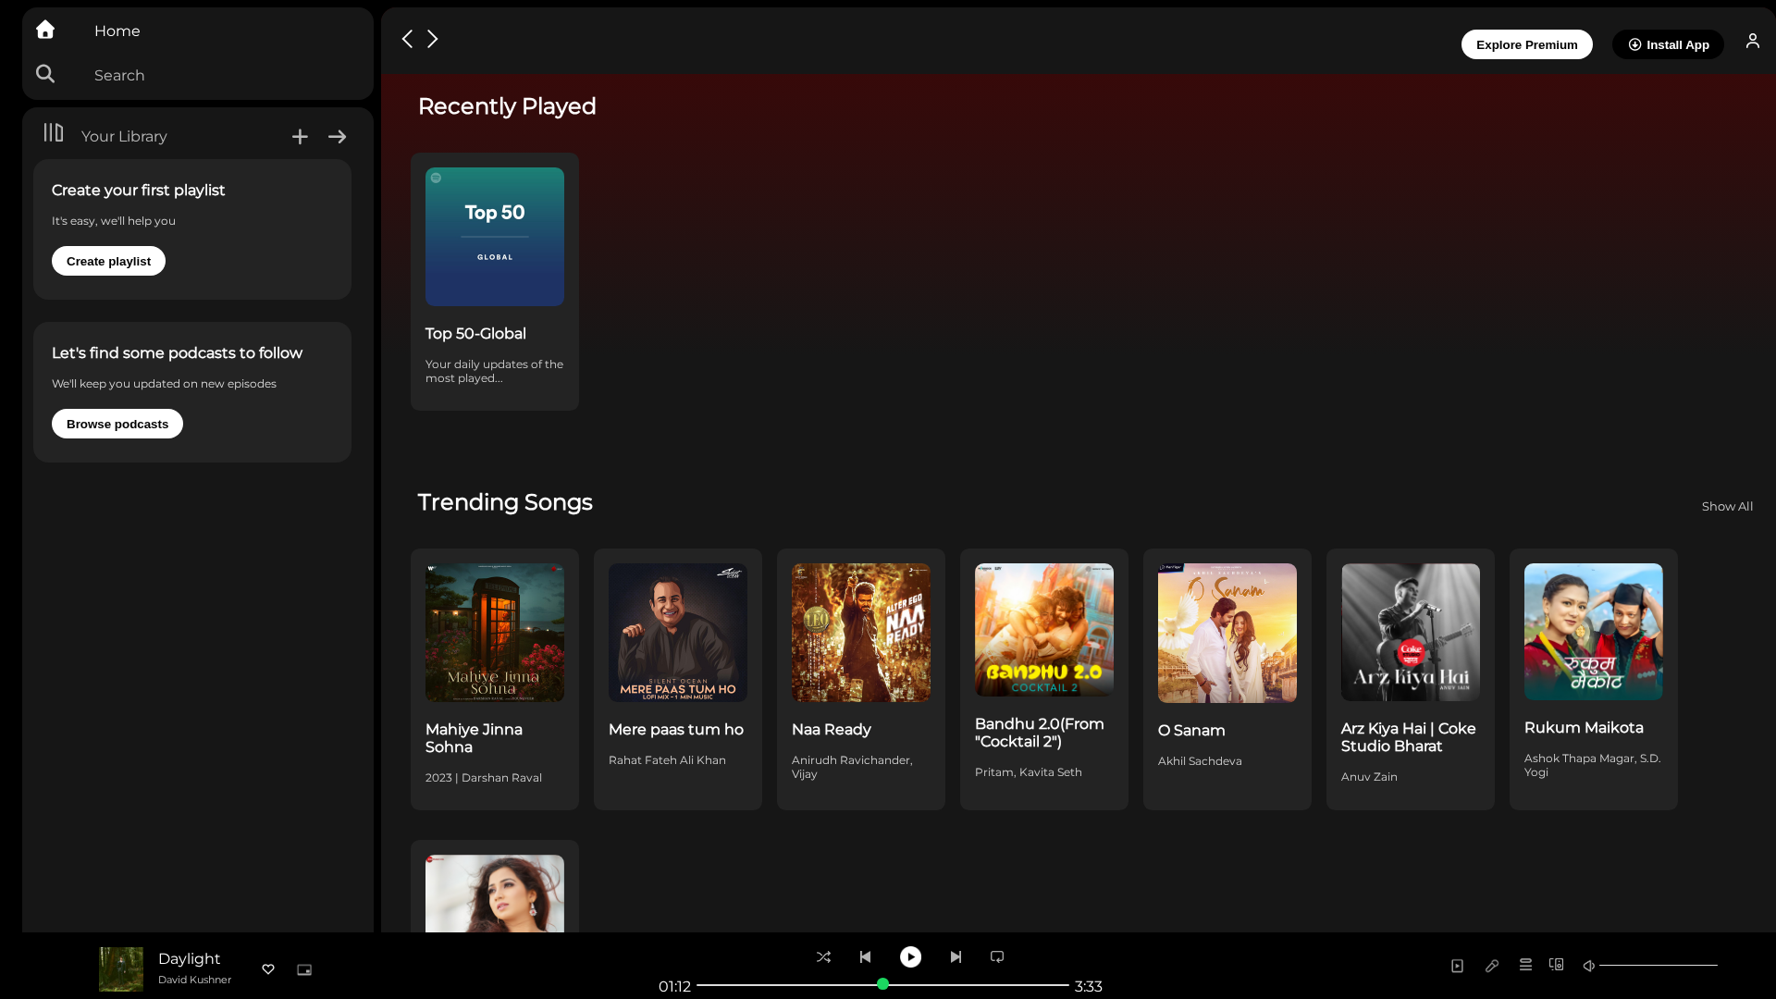Open the play queue icon
The height and width of the screenshot is (999, 1776).
(1525, 965)
